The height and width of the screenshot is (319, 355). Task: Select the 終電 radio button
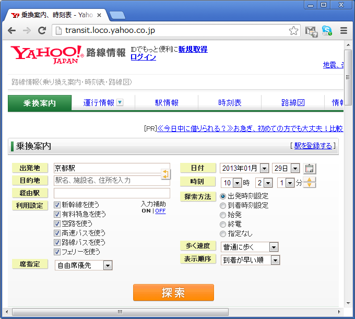tap(223, 225)
